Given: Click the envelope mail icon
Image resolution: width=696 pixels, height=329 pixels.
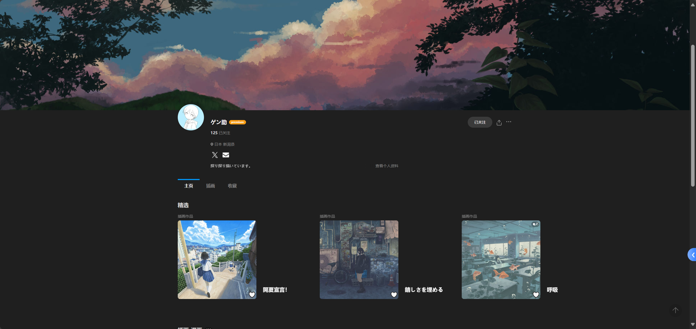Looking at the screenshot, I should click(x=226, y=155).
